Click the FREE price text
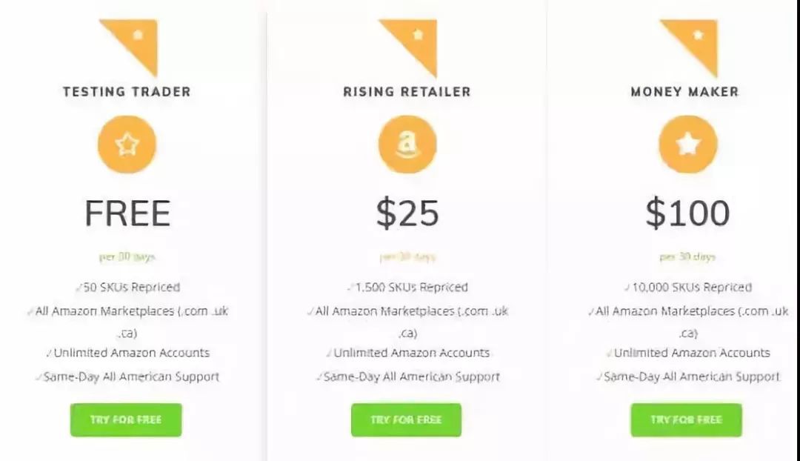 click(x=127, y=213)
